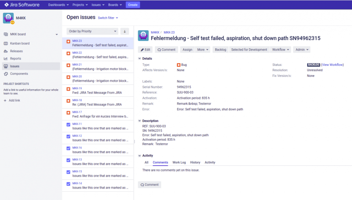Collapse the Description section
The width and height of the screenshot is (352, 200).
point(139,121)
